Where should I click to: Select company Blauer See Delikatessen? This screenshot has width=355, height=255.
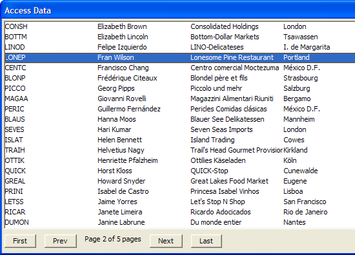tap(228, 119)
